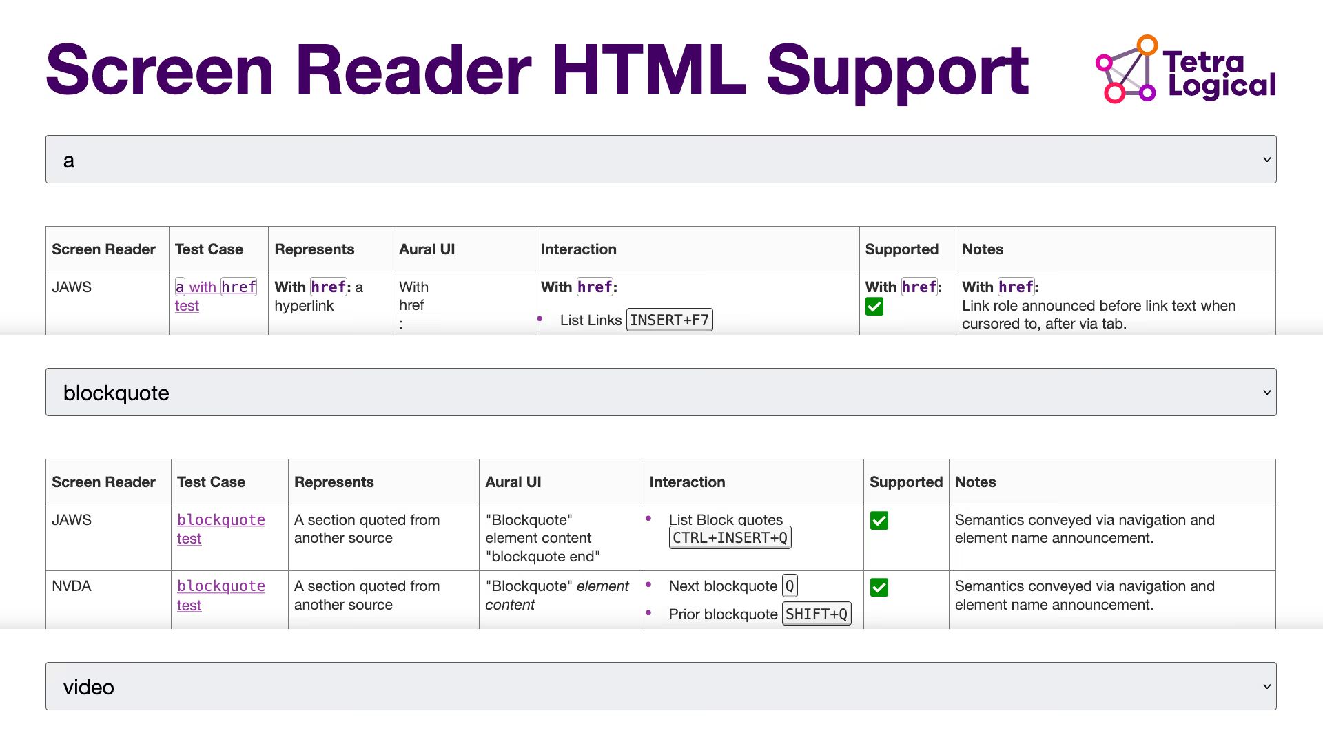Screen dimensions: 1323x744
Task: Open the 'blockquote' element dropdown
Action: click(x=660, y=392)
